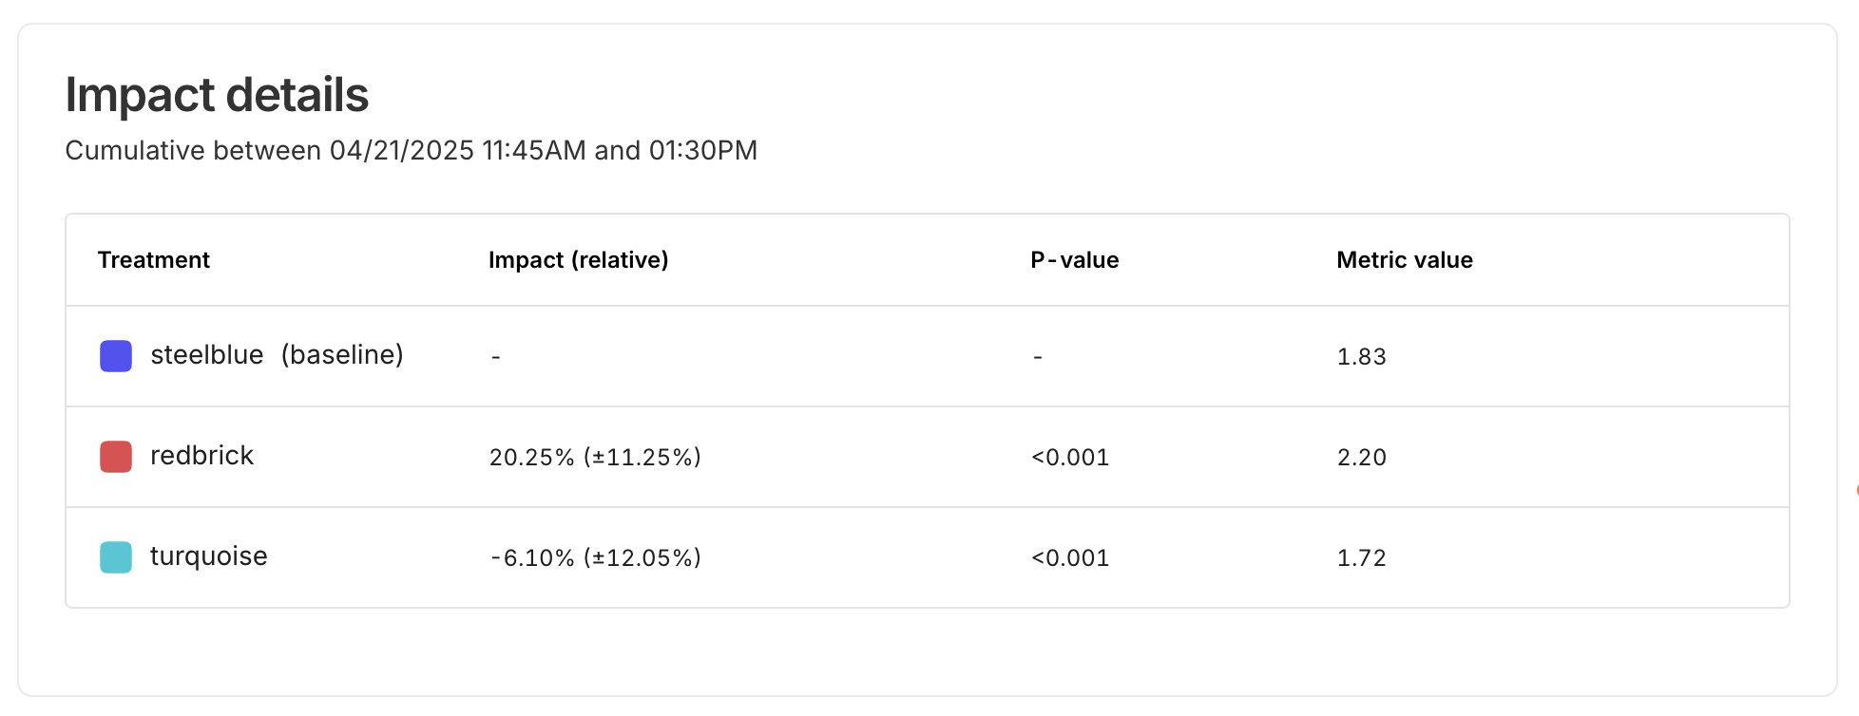1859x716 pixels.
Task: Click the Treatment column header
Action: click(153, 260)
